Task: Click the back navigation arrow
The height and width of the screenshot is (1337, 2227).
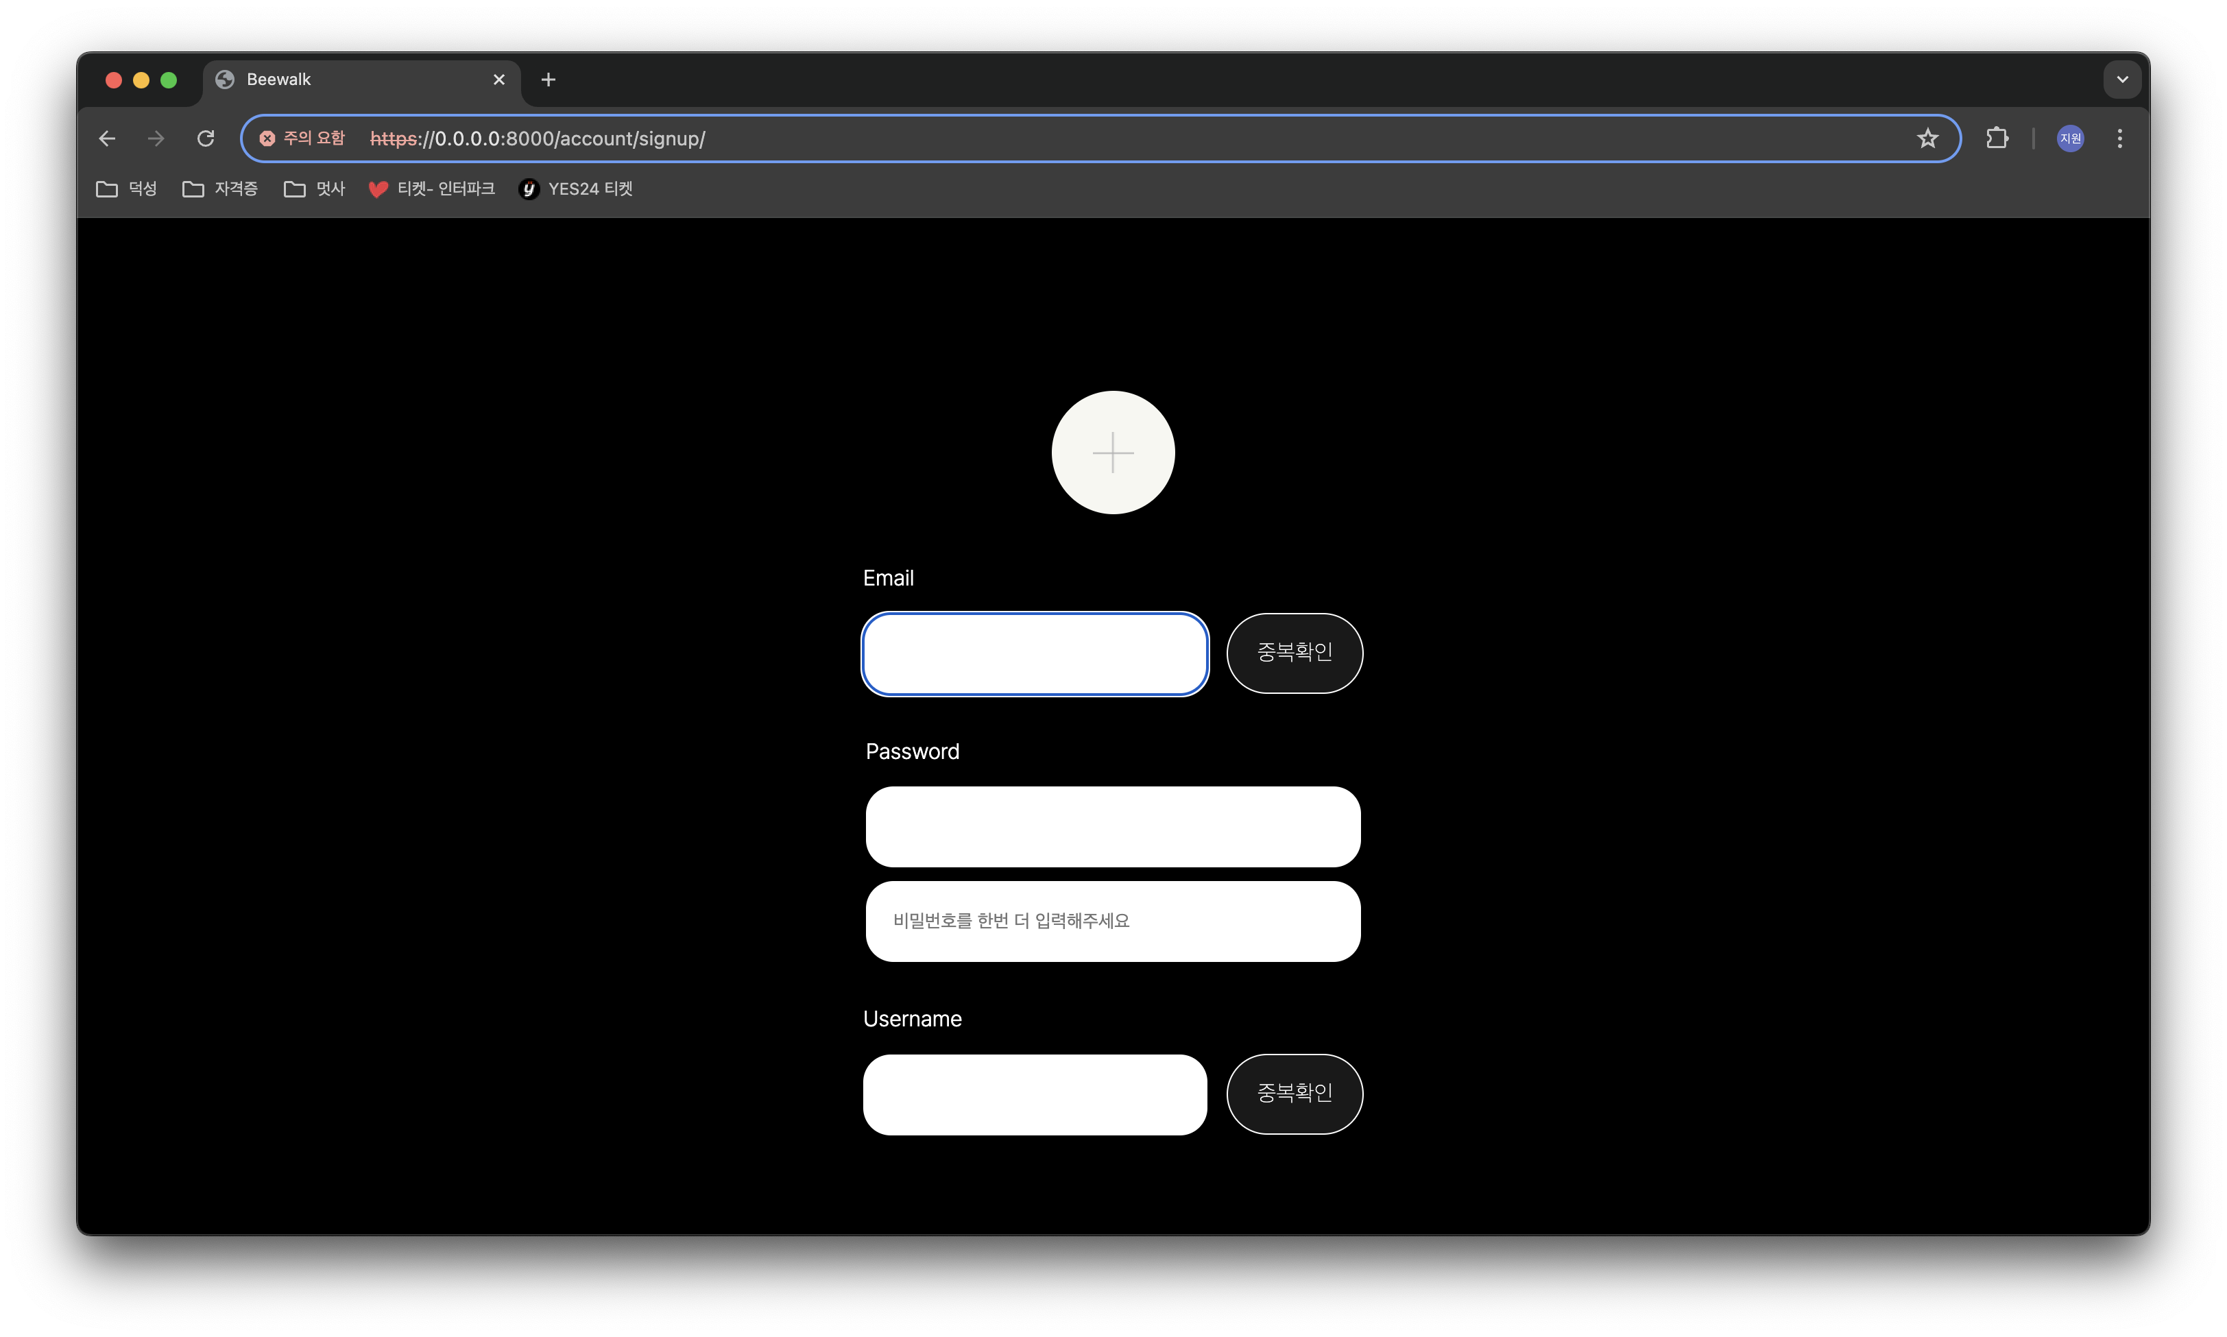Action: pyautogui.click(x=107, y=138)
